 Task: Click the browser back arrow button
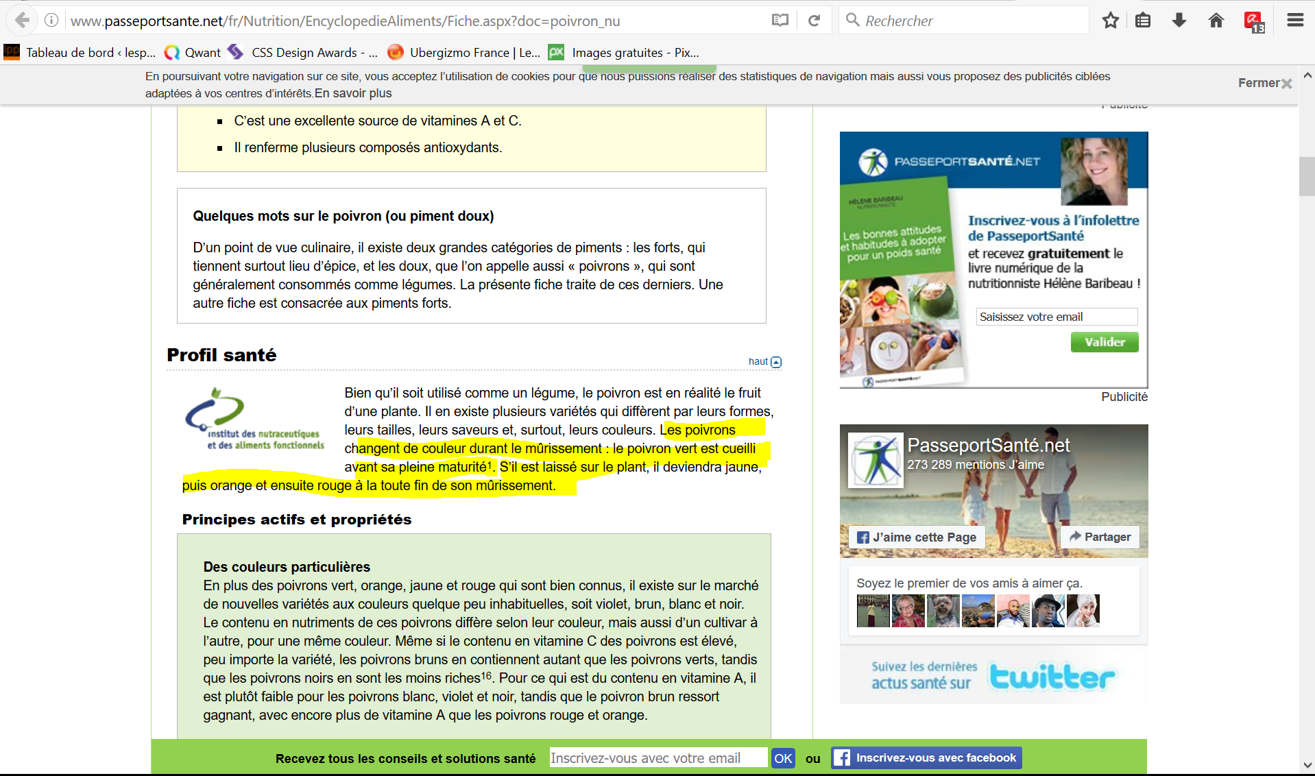pos(22,21)
